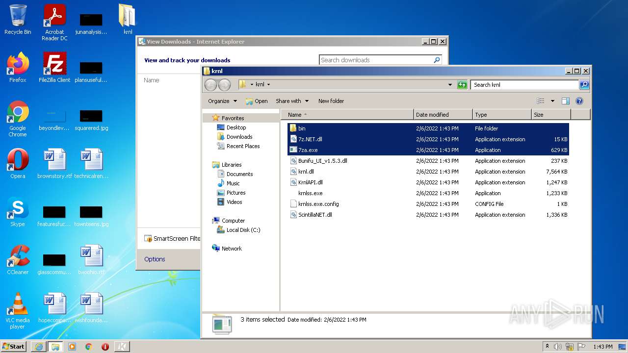Select Libraries in navigation pane
The image size is (628, 353).
point(231,165)
